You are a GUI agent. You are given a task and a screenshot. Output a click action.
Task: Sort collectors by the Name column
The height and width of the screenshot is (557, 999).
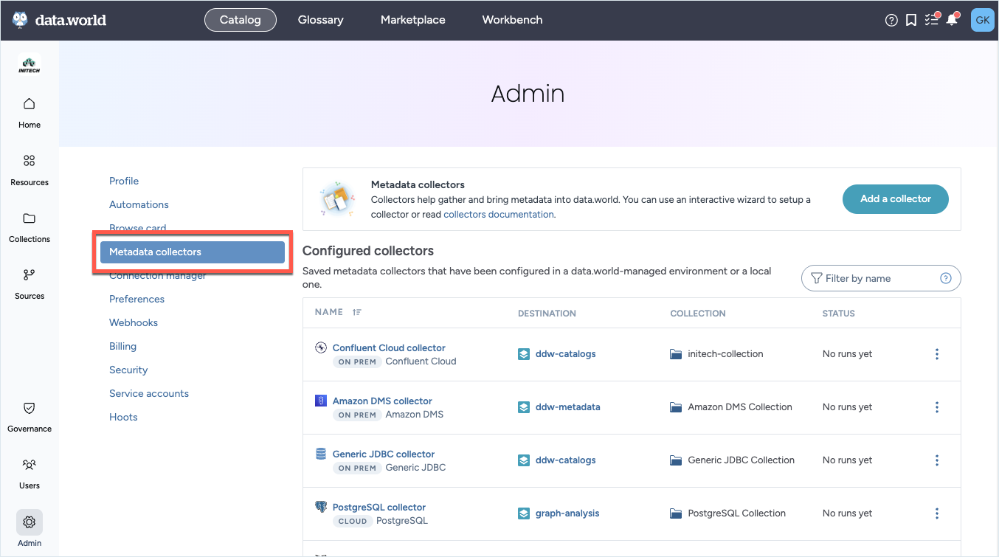click(357, 313)
